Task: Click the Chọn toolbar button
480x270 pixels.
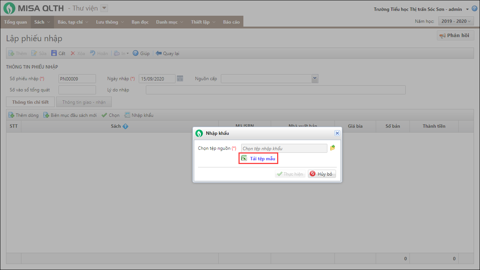Action: click(x=111, y=115)
